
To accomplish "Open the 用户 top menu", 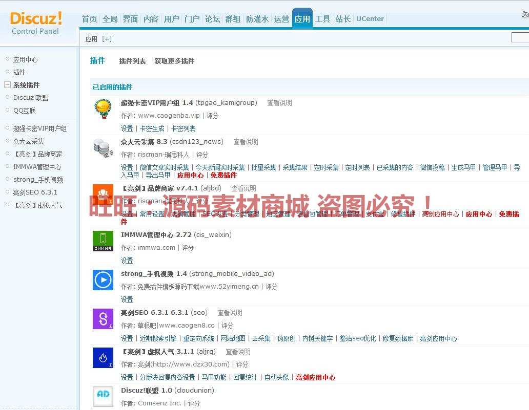I will pyautogui.click(x=171, y=19).
